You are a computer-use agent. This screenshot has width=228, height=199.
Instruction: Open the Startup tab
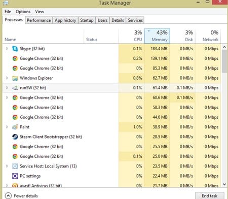click(x=87, y=20)
